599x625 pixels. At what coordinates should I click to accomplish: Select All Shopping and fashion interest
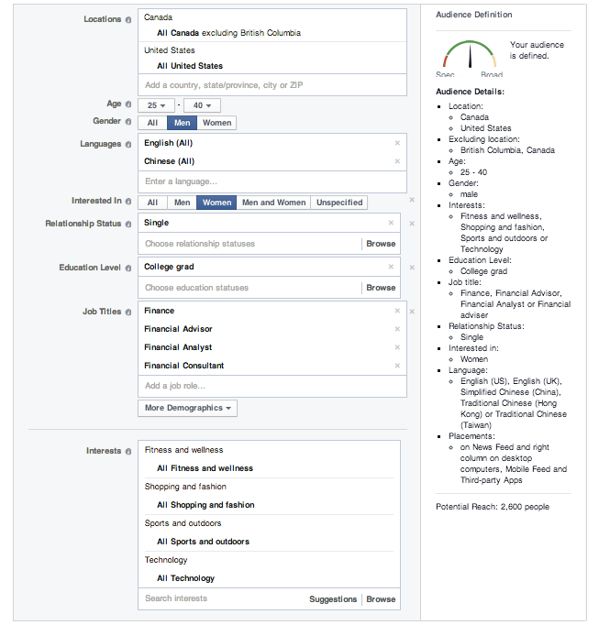(205, 505)
